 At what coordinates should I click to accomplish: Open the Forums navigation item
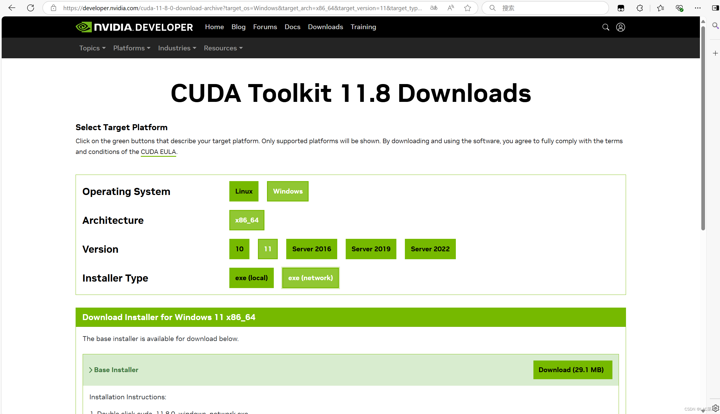click(x=265, y=27)
